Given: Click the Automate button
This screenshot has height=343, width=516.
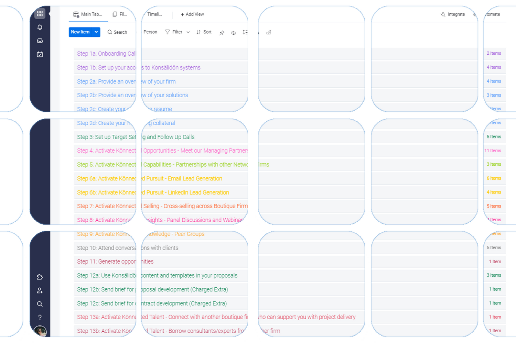Looking at the screenshot, I should [492, 14].
